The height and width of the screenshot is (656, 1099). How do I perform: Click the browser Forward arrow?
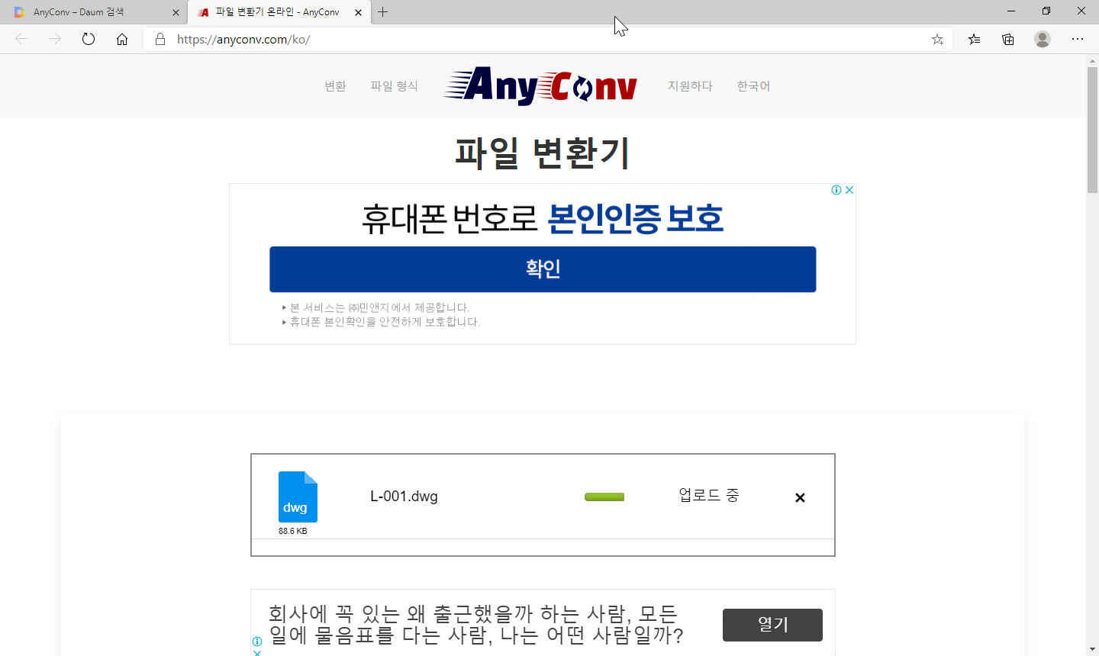(55, 39)
